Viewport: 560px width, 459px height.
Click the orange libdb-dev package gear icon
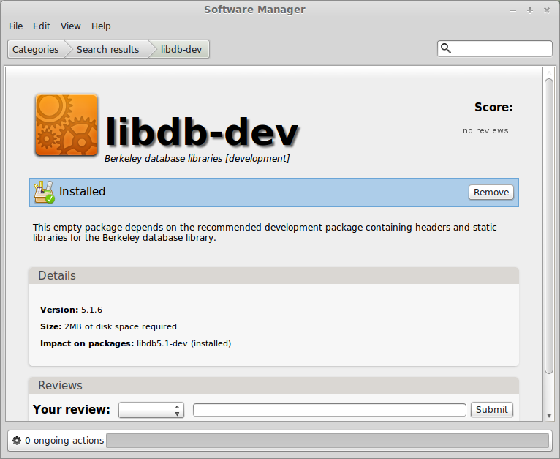66,125
